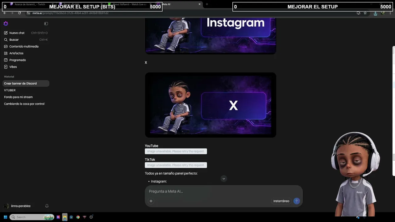Click the unavailable image under TikTok
Viewport: 395px width, 222px height.
click(176, 165)
